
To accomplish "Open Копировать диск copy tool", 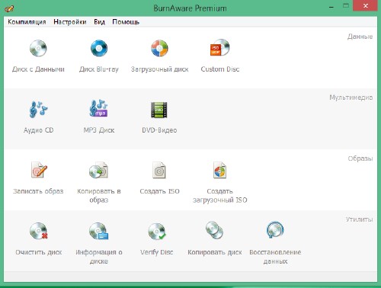I will (x=215, y=230).
